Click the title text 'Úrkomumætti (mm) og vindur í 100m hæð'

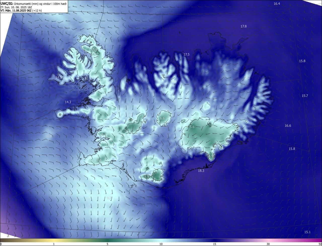(40, 4)
